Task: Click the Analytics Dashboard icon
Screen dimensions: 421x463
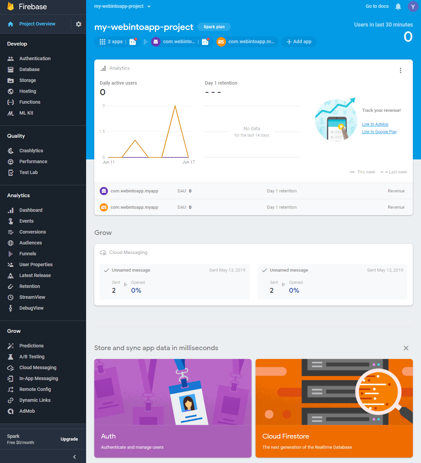Action: pos(11,210)
